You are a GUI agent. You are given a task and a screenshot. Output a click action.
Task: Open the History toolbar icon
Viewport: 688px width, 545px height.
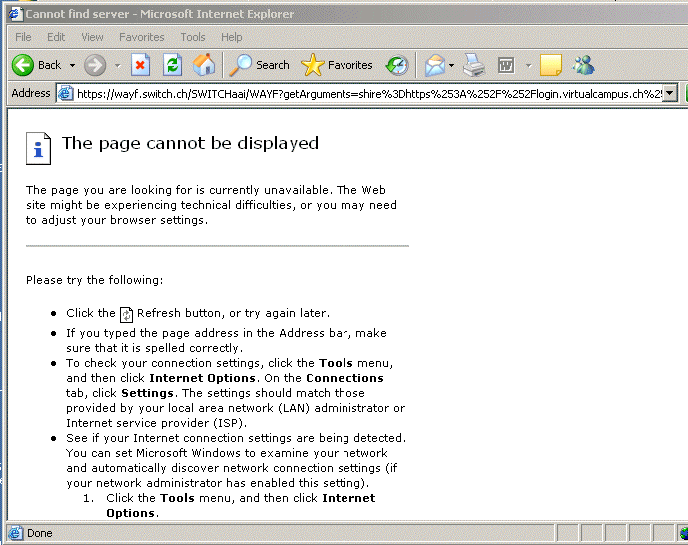click(x=397, y=65)
